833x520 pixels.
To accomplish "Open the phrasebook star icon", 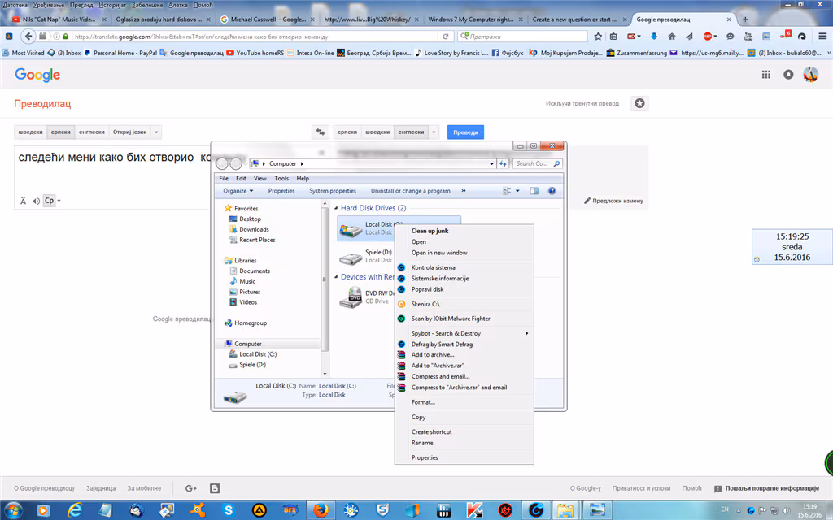I will pos(639,103).
